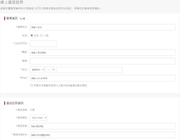Open the 選擇縣市 county dropdown
This screenshot has height=140, width=180.
[37, 70]
